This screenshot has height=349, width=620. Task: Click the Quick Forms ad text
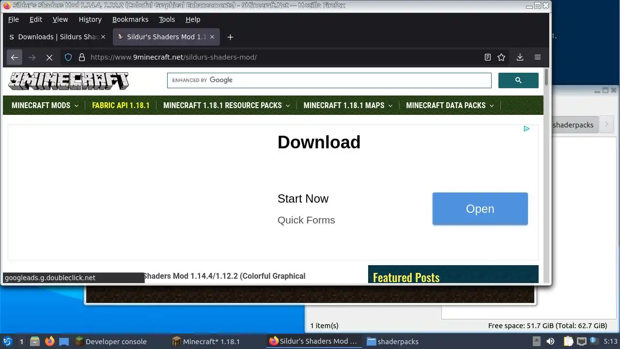(306, 220)
